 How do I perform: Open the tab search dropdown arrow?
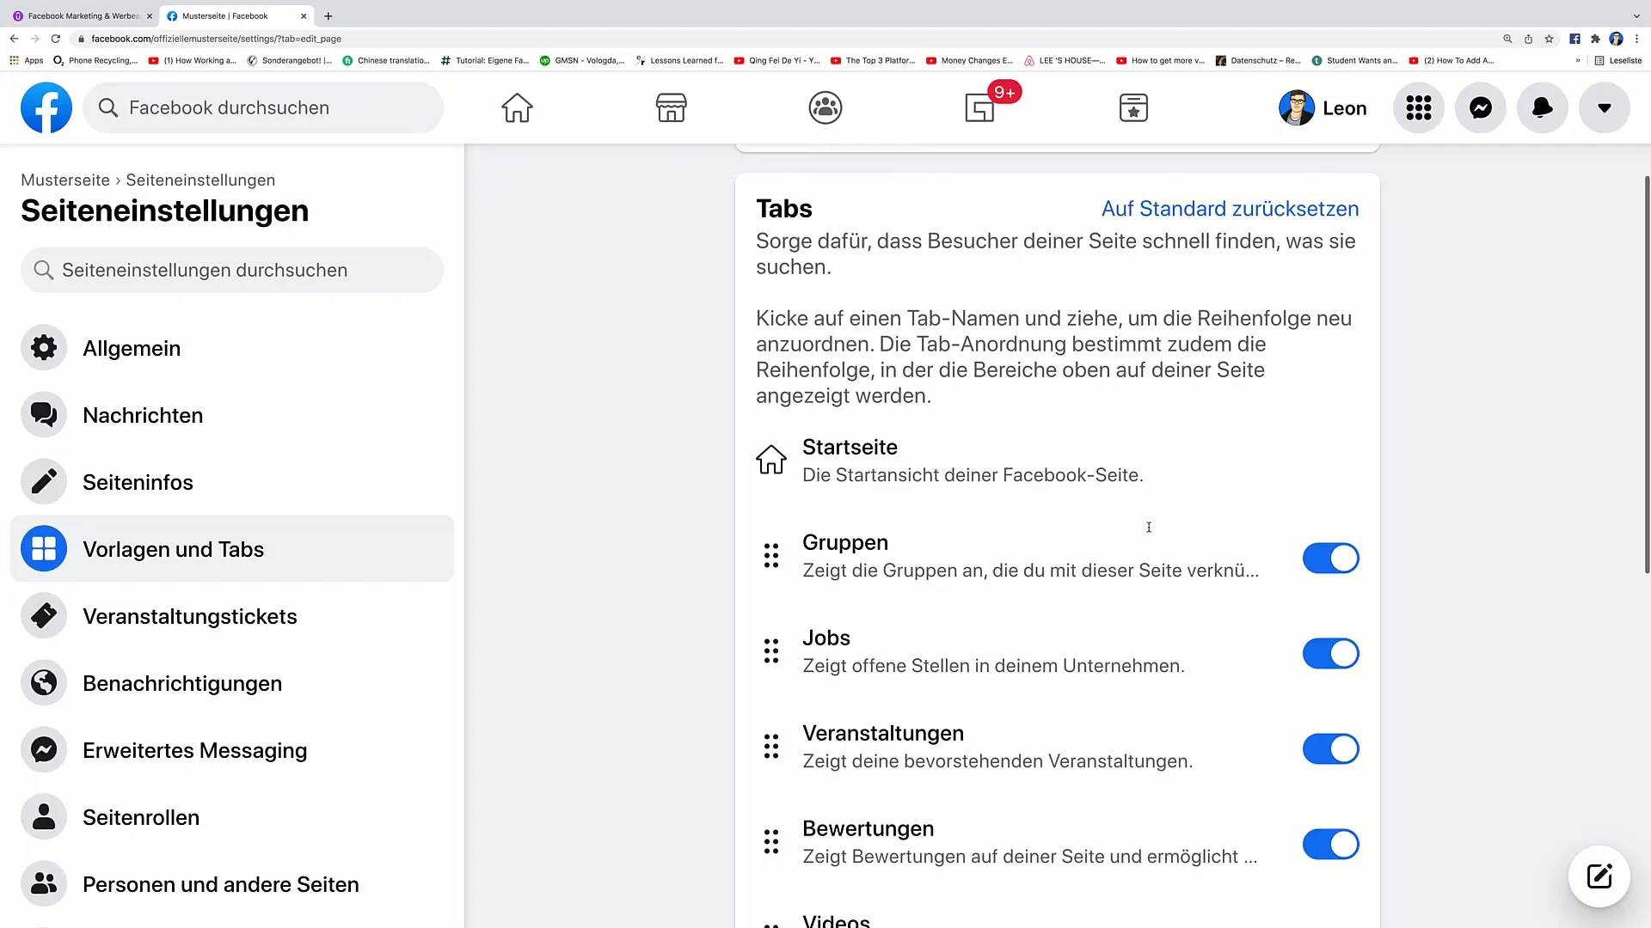[x=1636, y=15]
